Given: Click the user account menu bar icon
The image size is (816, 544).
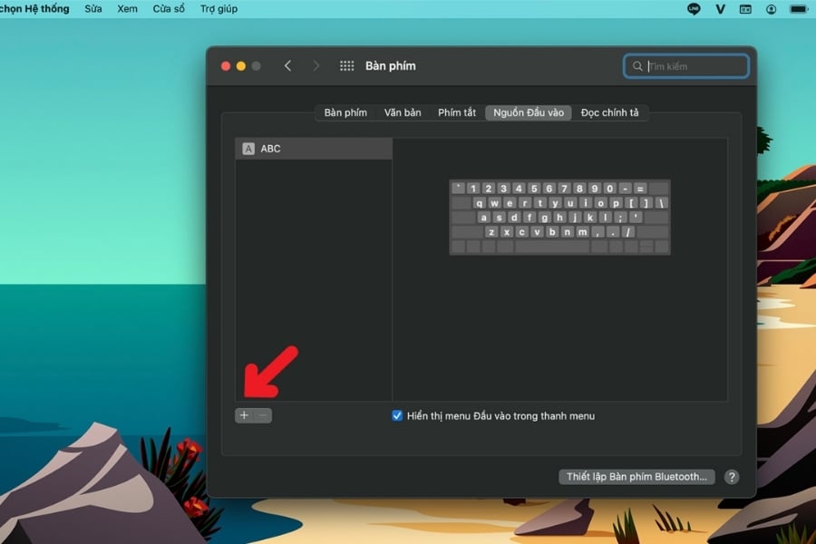Looking at the screenshot, I should [x=771, y=9].
